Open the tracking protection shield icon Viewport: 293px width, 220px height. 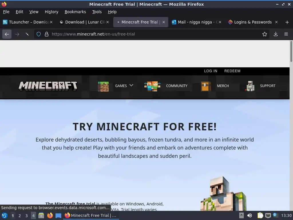(x=39, y=34)
